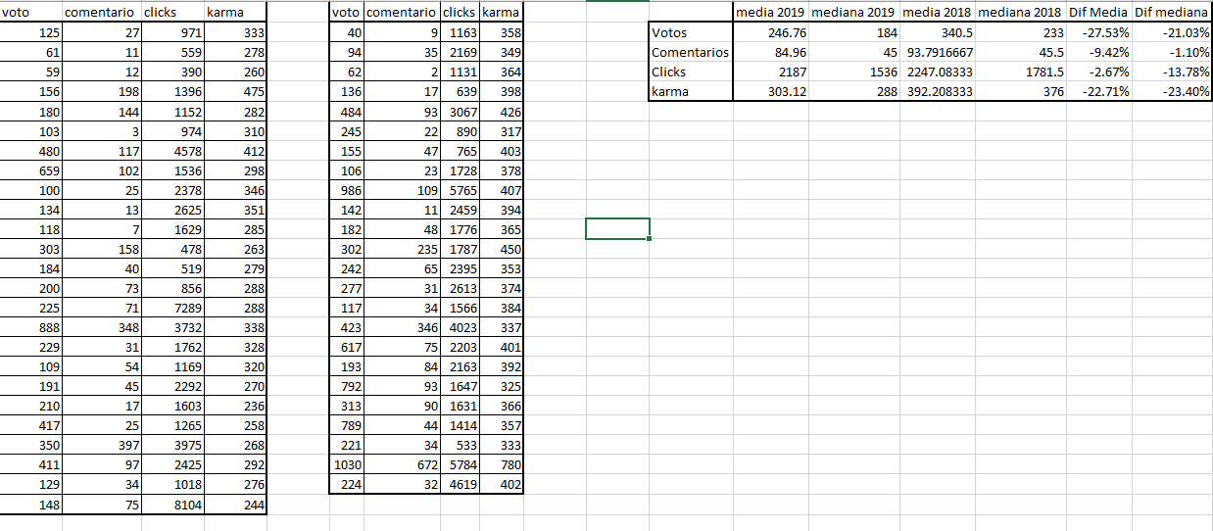Screen dimensions: 1213x531
Task: Click the -22.71% cell
Action: 1098,92
